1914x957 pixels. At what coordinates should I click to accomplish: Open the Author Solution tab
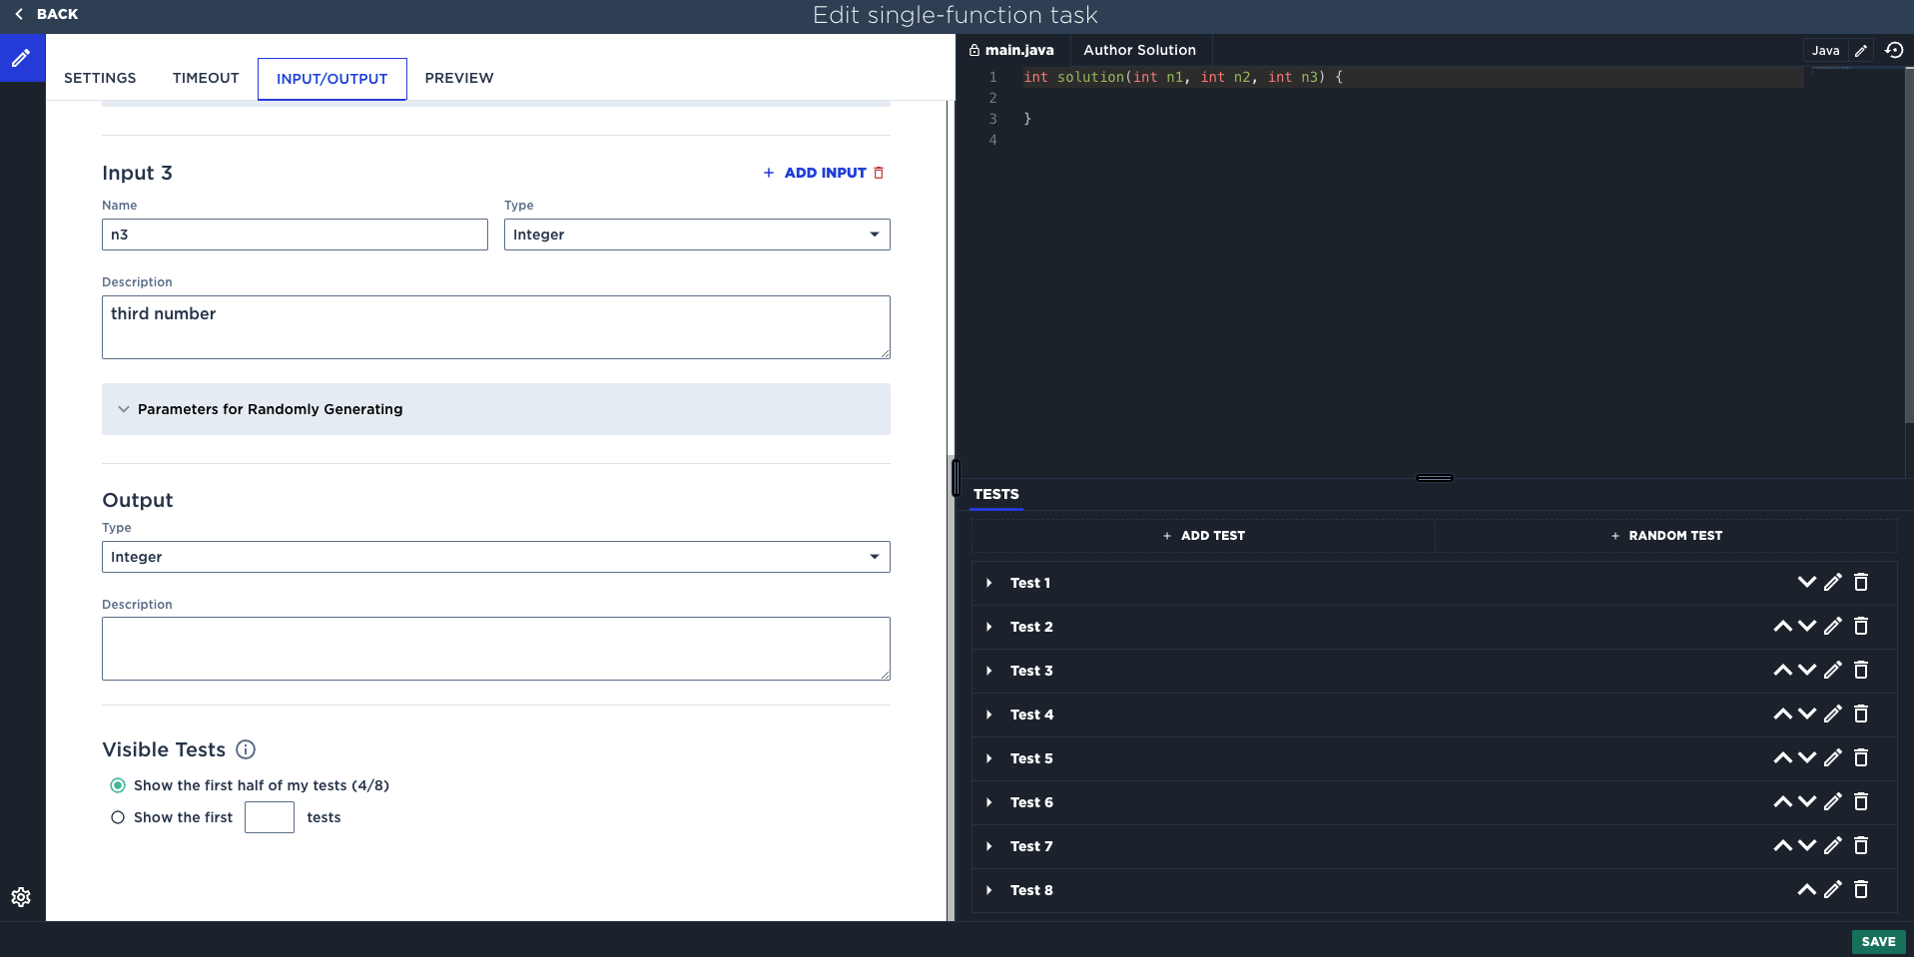click(x=1139, y=50)
